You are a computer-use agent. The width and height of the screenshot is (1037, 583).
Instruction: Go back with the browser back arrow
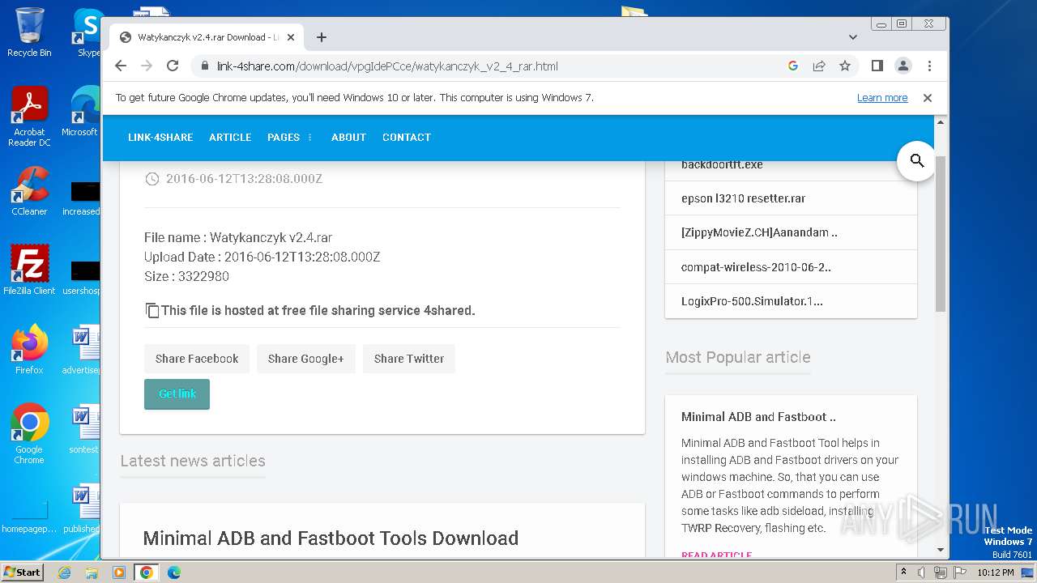(121, 66)
